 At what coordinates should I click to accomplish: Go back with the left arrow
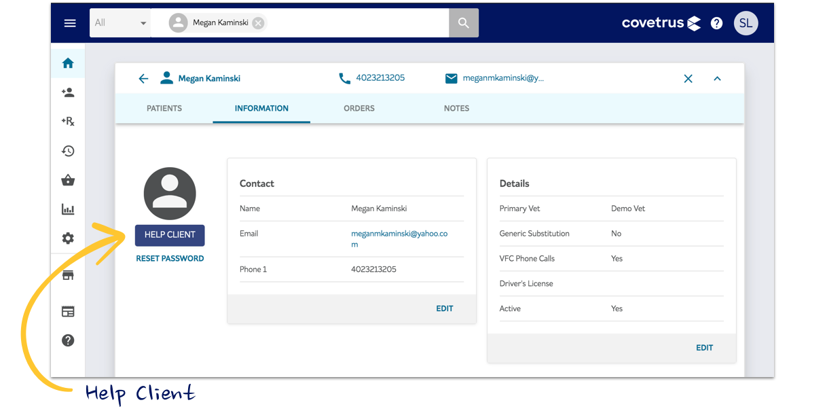[x=143, y=79]
